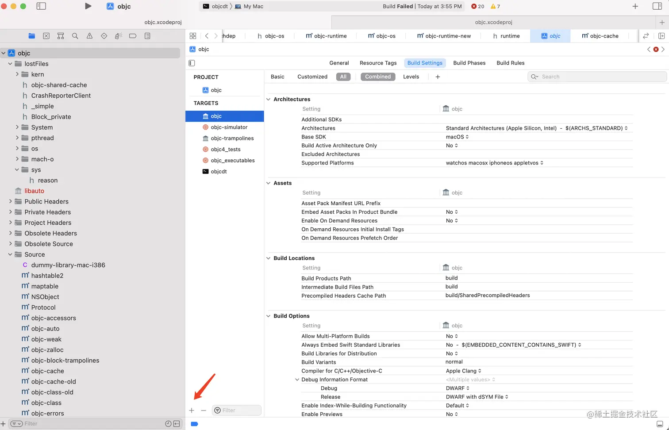Screen dimensions: 669x430
Task: Show only Basic build settings
Action: [277, 77]
